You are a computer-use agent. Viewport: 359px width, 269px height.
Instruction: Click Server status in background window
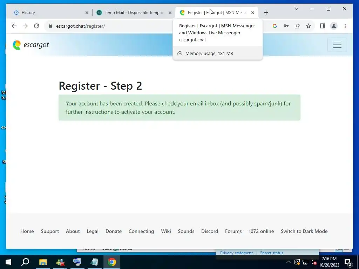272,253
